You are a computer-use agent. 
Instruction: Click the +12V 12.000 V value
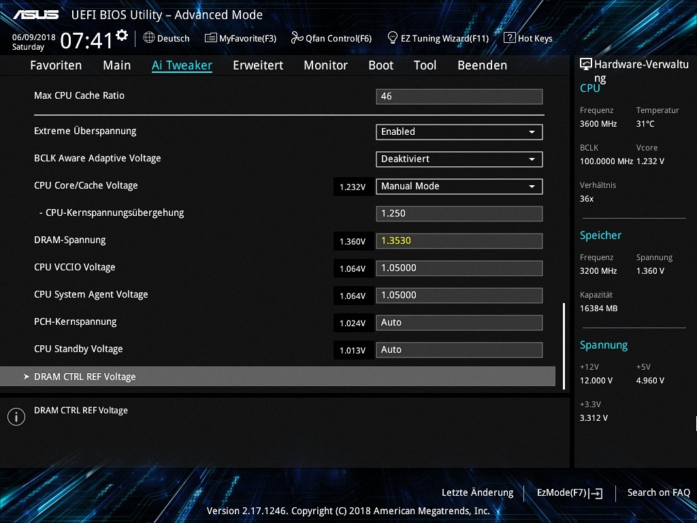pyautogui.click(x=596, y=381)
